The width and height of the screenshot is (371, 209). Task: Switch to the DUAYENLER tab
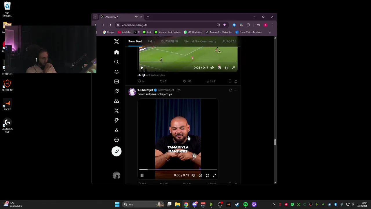click(x=170, y=41)
